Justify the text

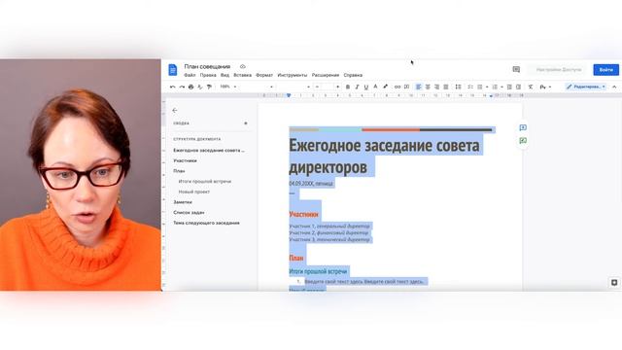[x=446, y=87]
